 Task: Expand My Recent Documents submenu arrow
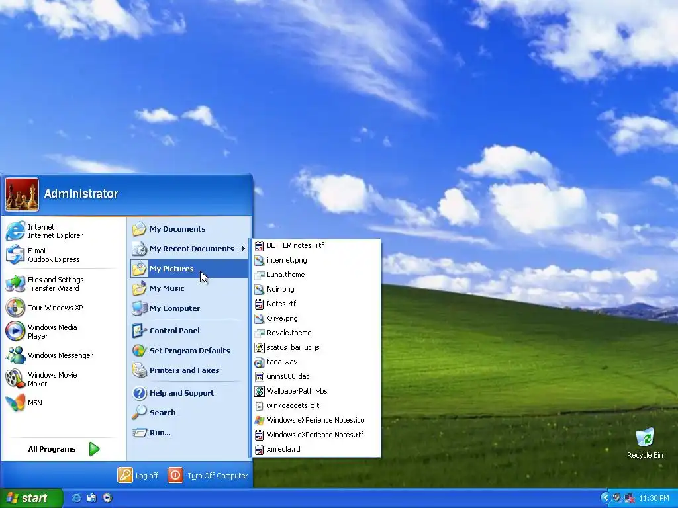coord(244,249)
